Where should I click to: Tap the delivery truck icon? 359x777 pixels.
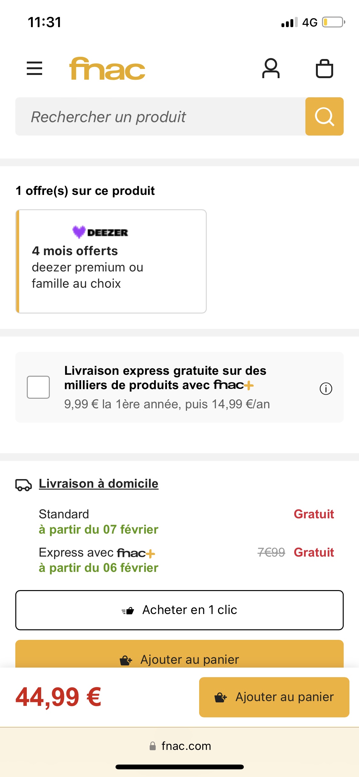tap(24, 485)
